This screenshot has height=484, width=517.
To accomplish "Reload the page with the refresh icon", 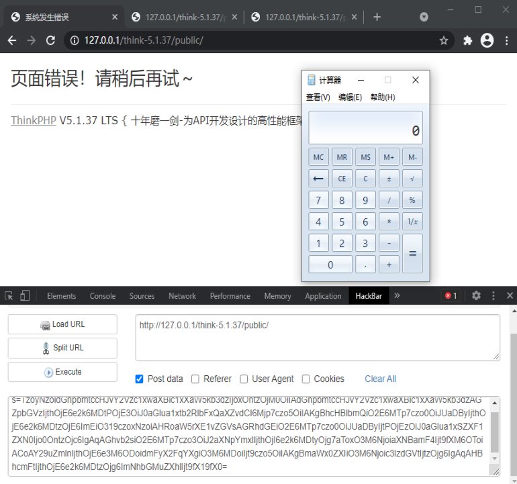I will [50, 40].
